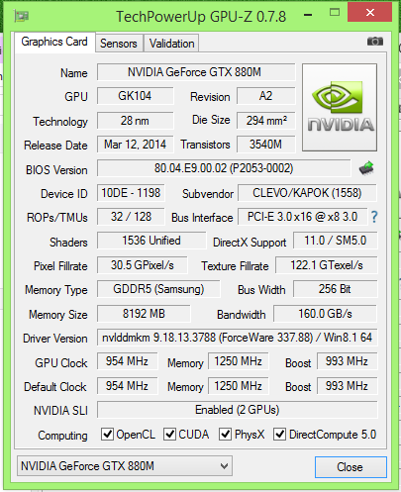Viewport: 401px width, 492px height.
Task: Switch to the Validation tab
Action: pos(171,44)
